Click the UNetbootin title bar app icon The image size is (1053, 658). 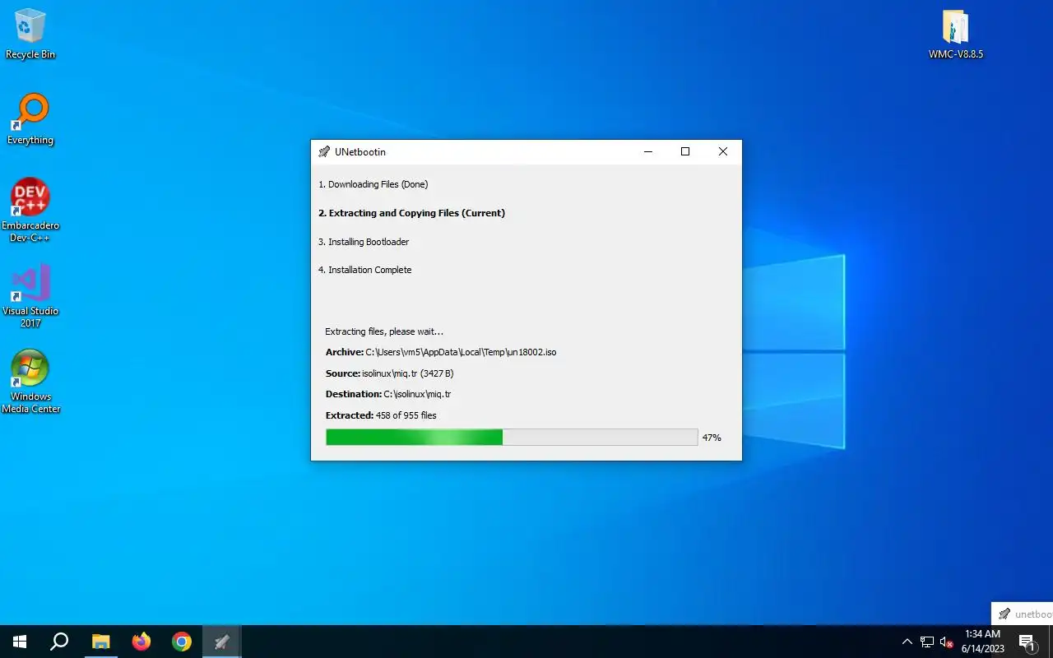pyautogui.click(x=324, y=152)
